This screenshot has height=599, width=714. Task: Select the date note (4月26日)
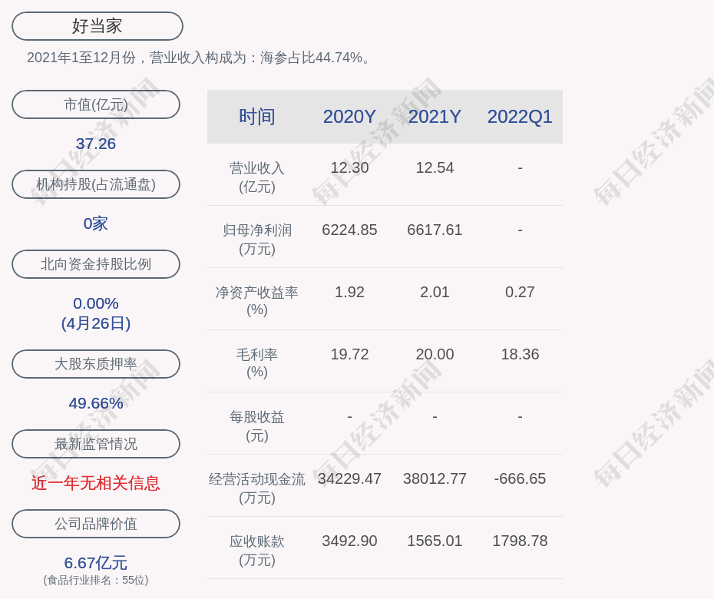click(96, 323)
